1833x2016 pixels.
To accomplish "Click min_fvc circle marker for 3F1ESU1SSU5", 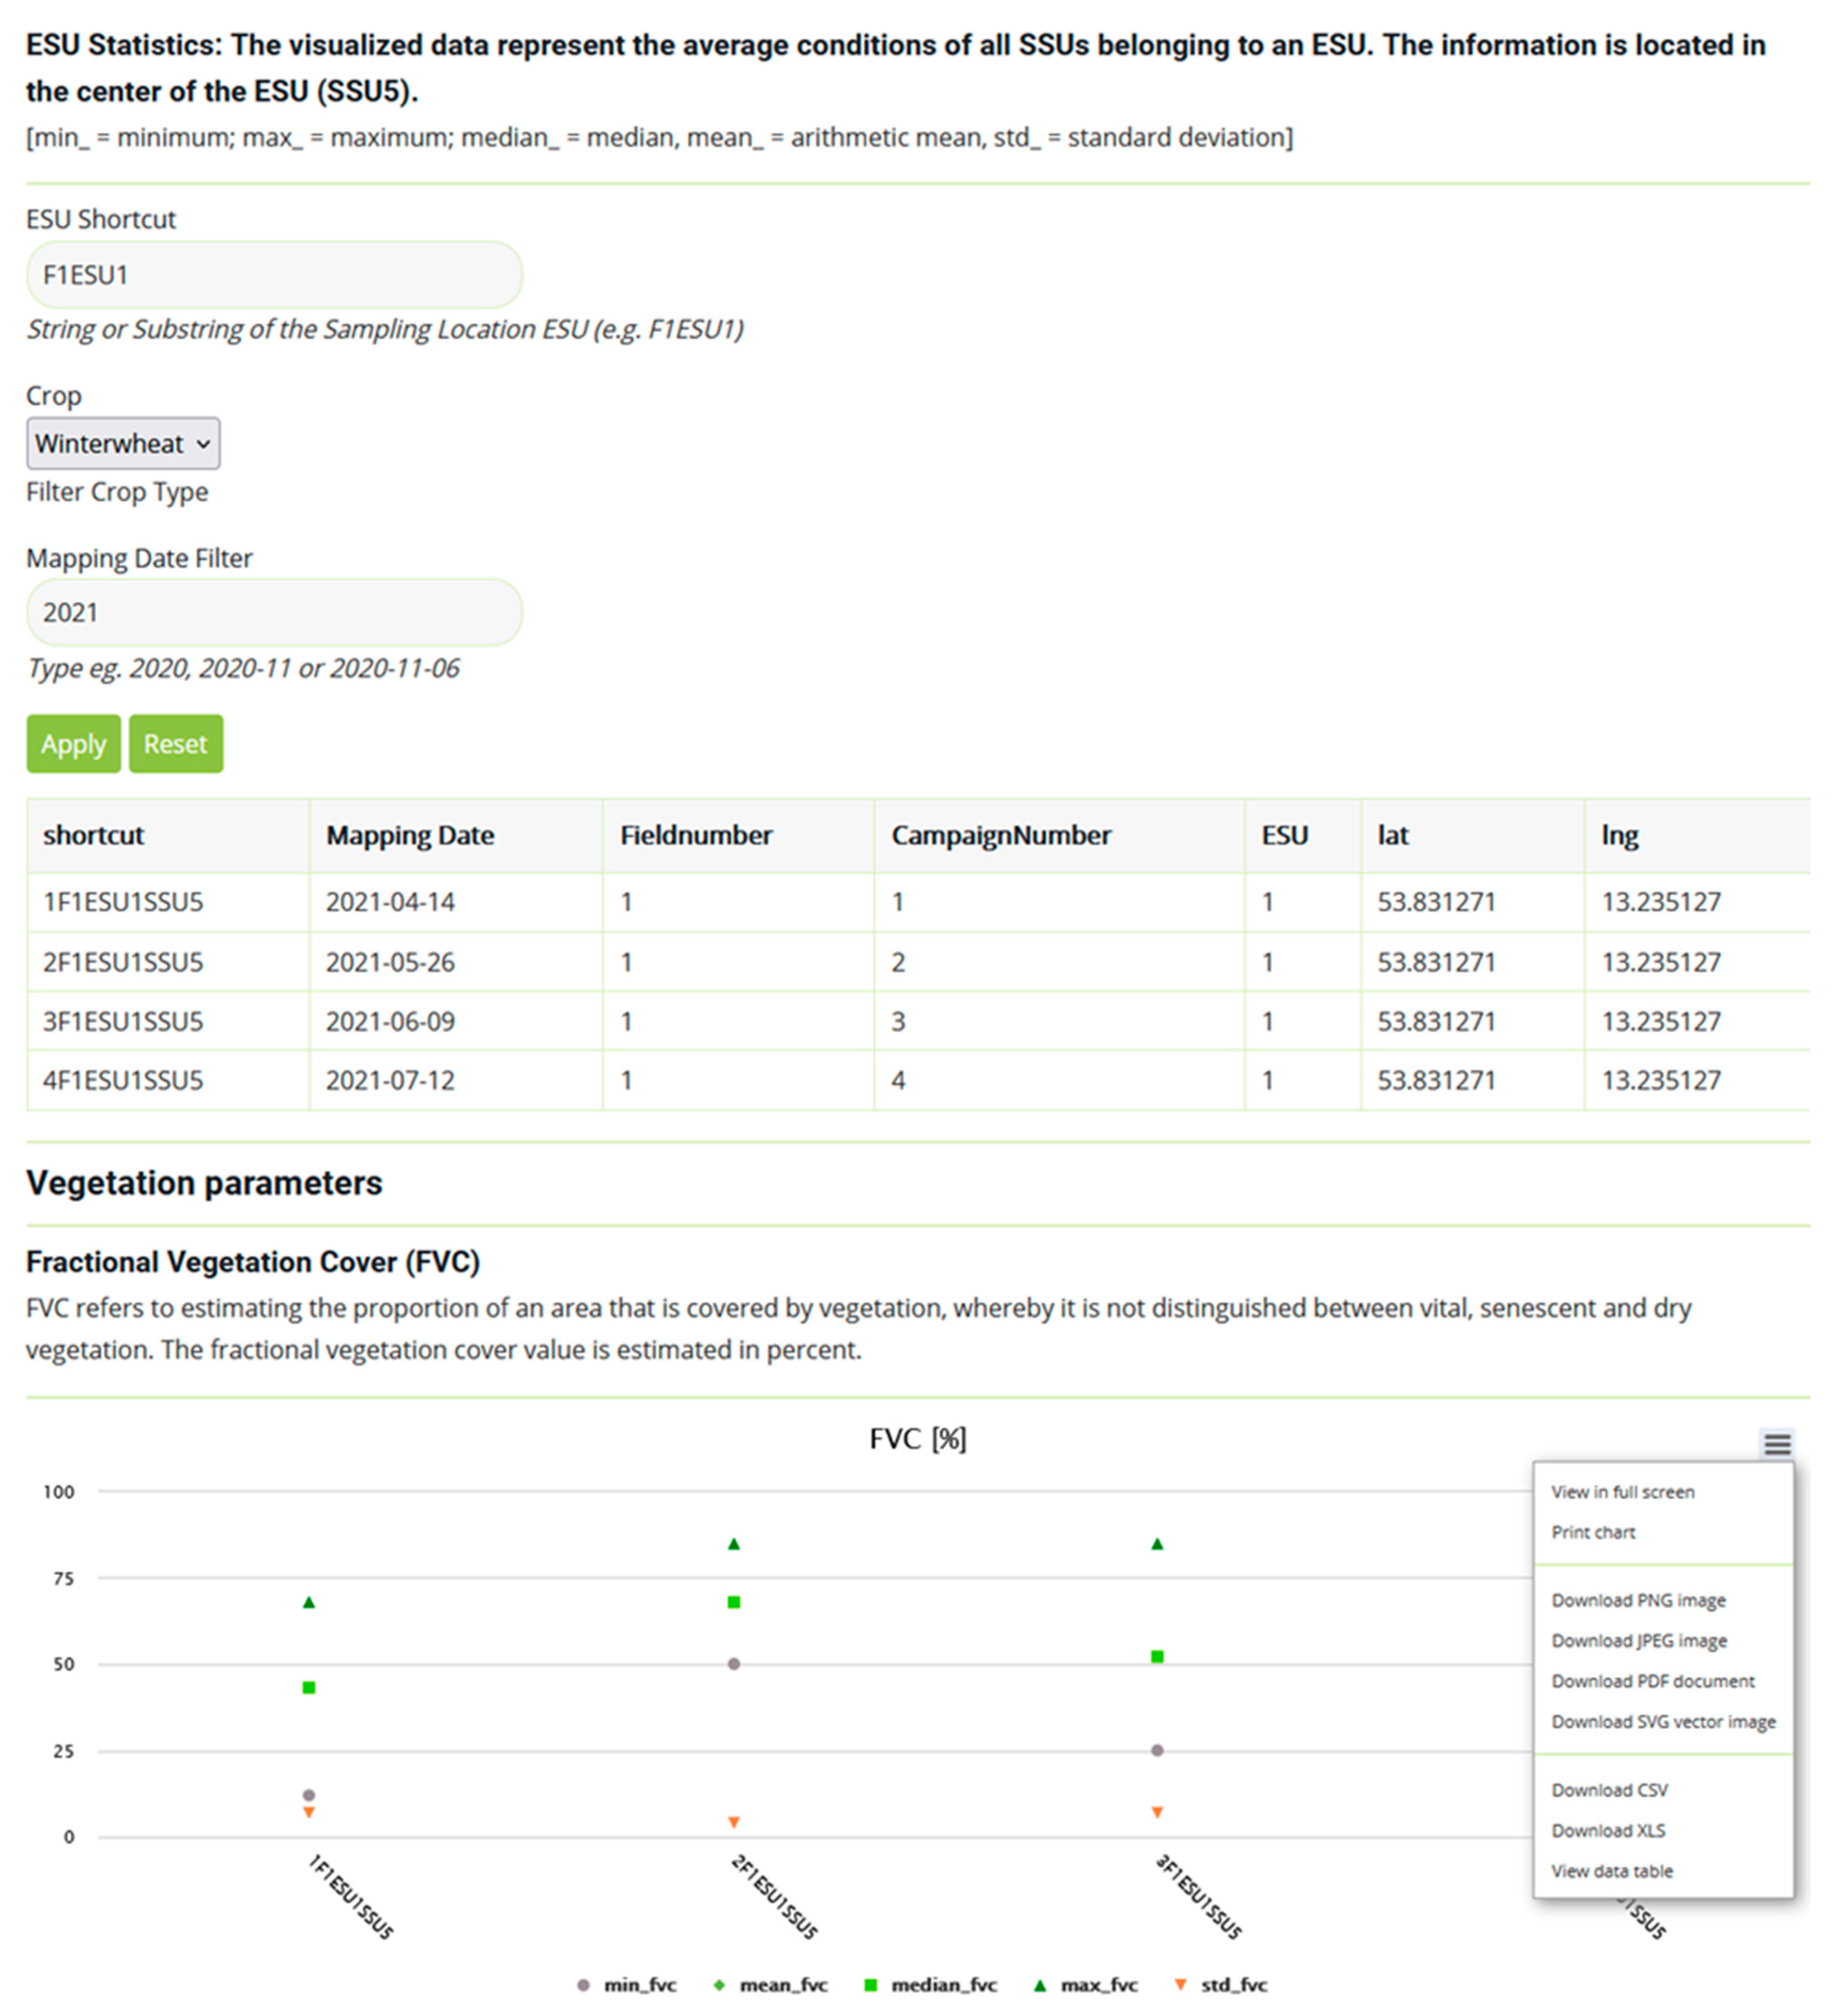I will pyautogui.click(x=1157, y=1750).
